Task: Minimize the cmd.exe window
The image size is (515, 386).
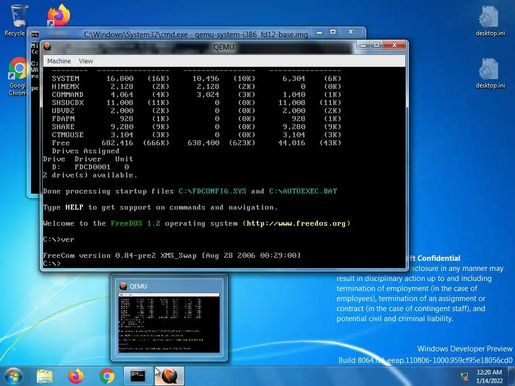Action: coord(319,32)
